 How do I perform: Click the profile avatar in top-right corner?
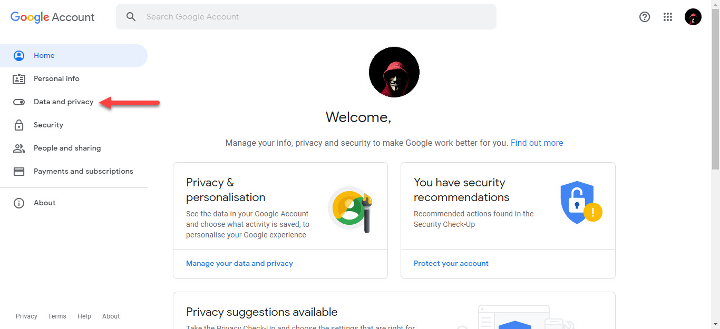pyautogui.click(x=693, y=17)
